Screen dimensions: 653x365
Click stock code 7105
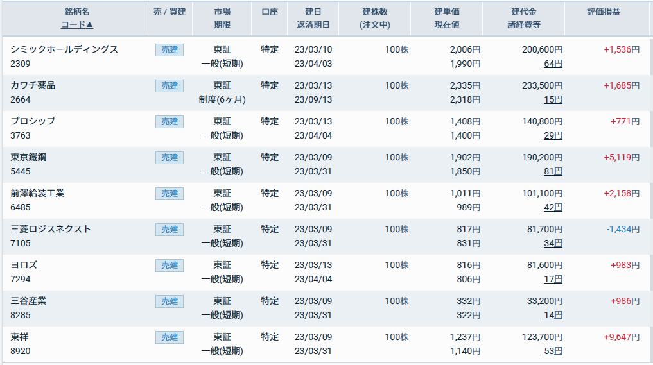21,243
